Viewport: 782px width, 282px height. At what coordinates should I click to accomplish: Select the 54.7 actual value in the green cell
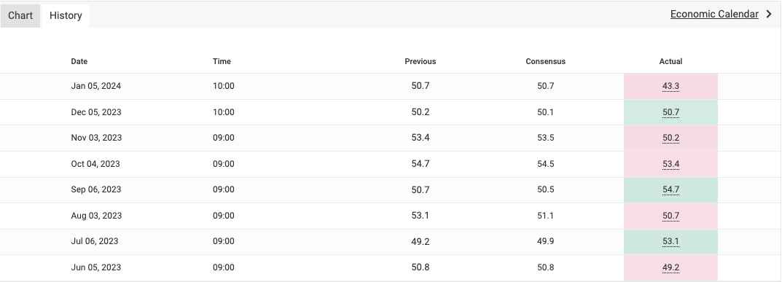point(670,189)
